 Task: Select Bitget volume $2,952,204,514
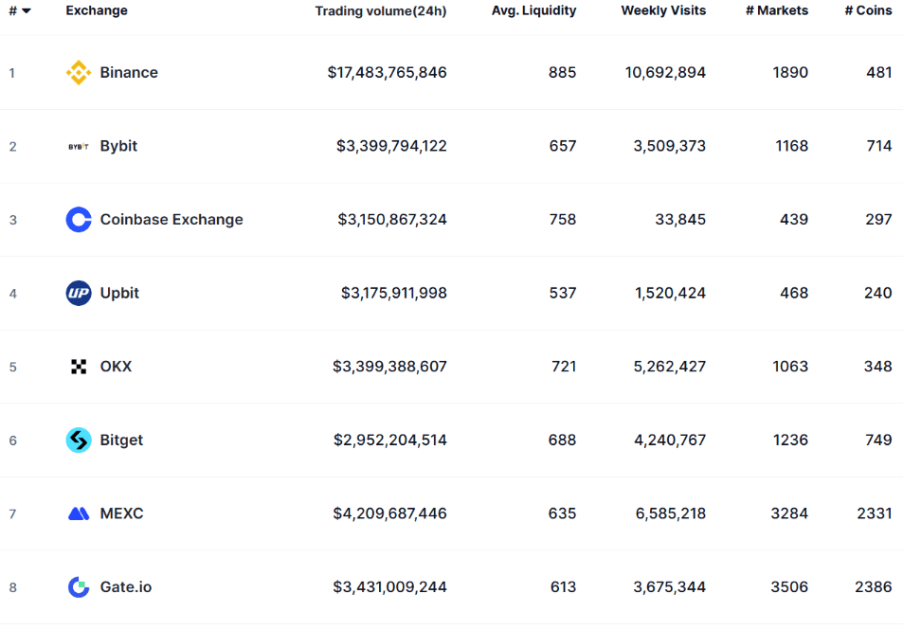click(x=390, y=440)
